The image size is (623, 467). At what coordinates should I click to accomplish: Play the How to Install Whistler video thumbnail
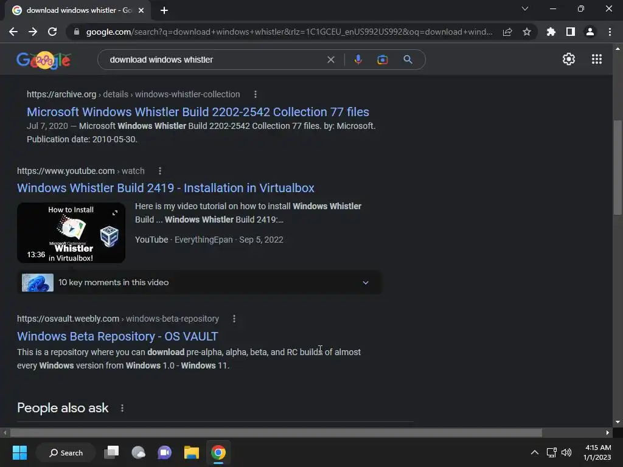click(x=71, y=233)
